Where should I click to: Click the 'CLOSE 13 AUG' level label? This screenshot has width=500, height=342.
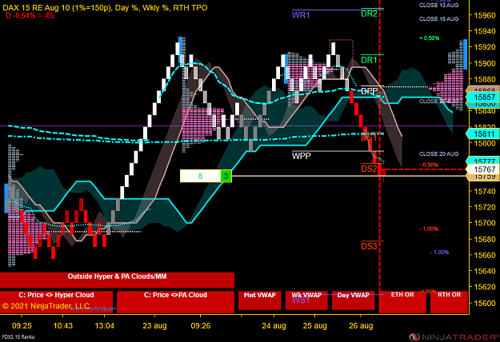438,5
